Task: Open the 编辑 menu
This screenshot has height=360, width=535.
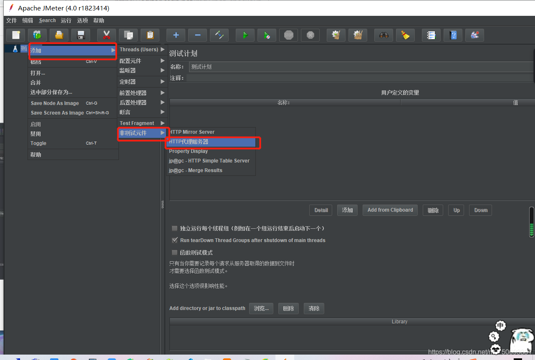Action: point(28,20)
